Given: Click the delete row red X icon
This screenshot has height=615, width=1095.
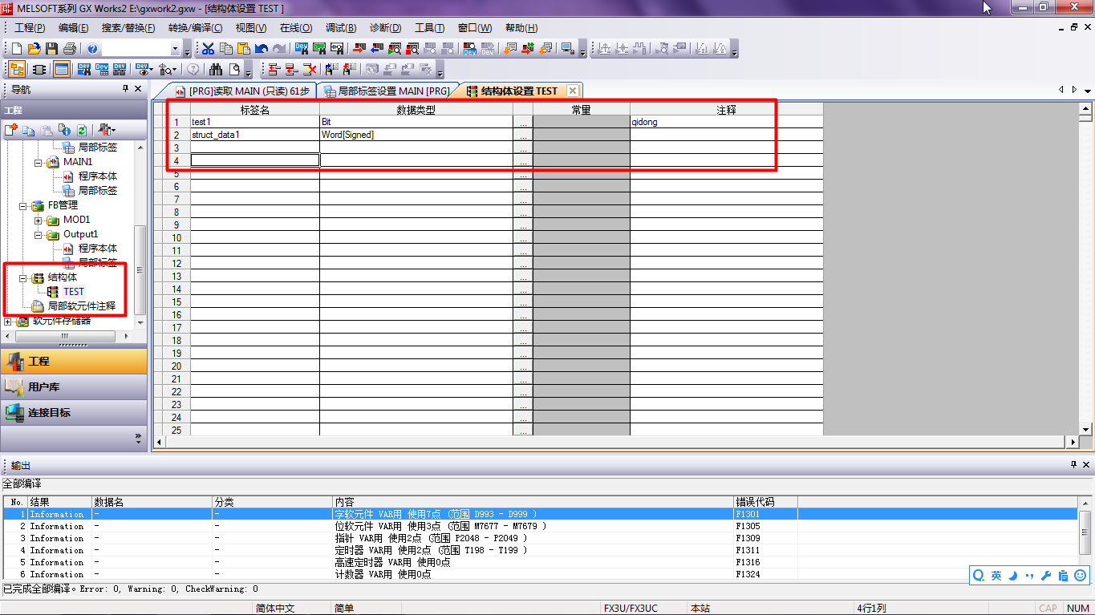Looking at the screenshot, I should click(309, 70).
